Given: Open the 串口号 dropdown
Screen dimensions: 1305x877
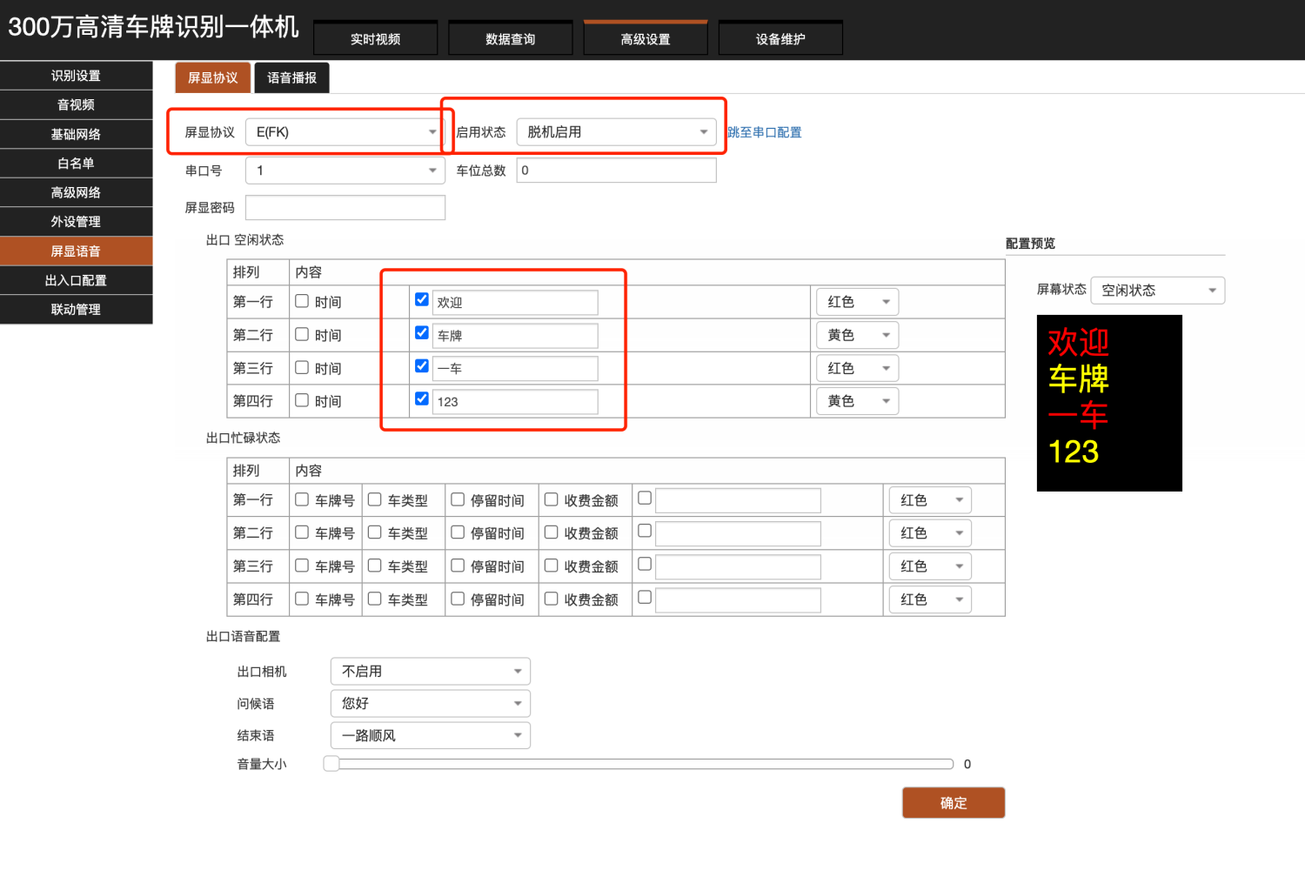Looking at the screenshot, I should (345, 171).
